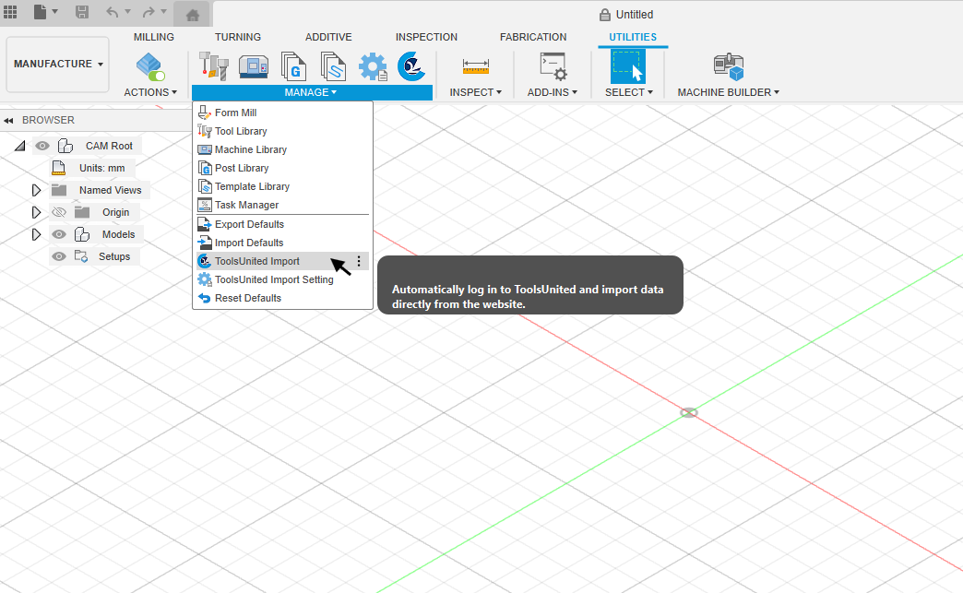Viewport: 963px width, 593px height.
Task: Click the Save disk icon
Action: [x=82, y=12]
